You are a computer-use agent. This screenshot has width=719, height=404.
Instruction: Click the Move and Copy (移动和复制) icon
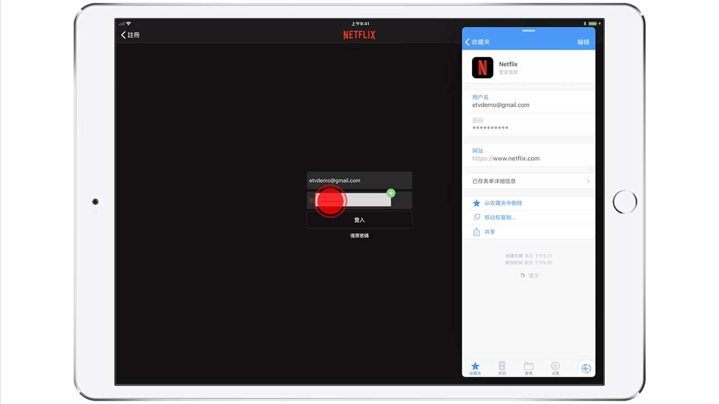(x=476, y=217)
